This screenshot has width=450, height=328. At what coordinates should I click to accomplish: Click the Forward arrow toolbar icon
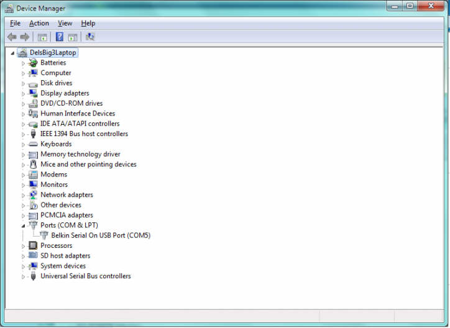pyautogui.click(x=25, y=37)
